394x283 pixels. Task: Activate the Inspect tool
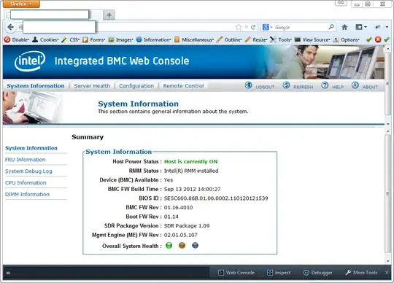click(279, 273)
